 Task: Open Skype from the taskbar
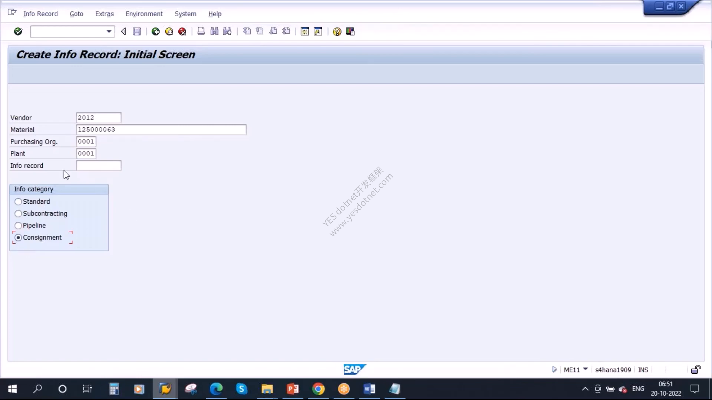[242, 389]
